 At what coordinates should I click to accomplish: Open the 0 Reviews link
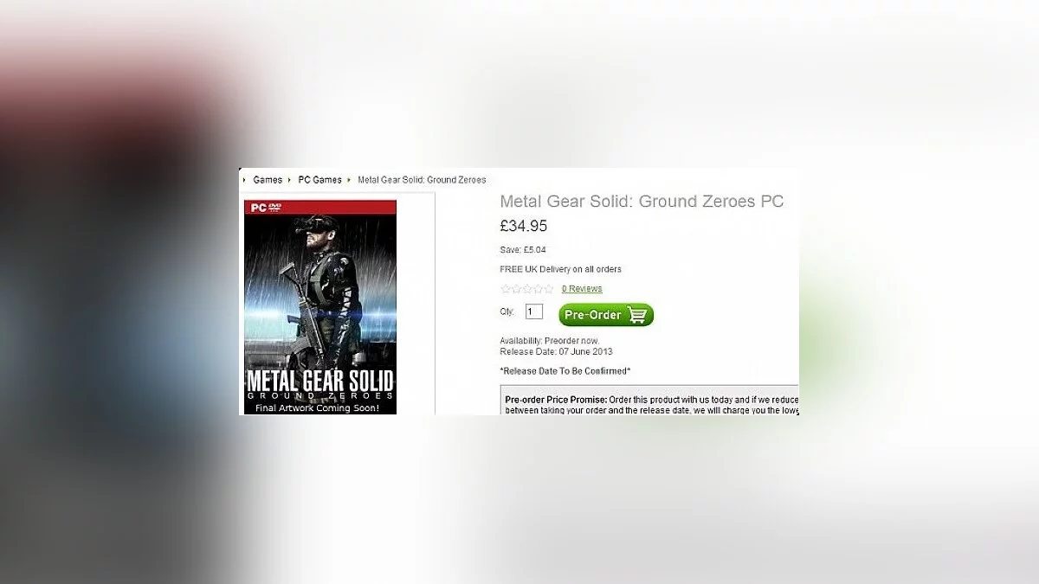[582, 289]
